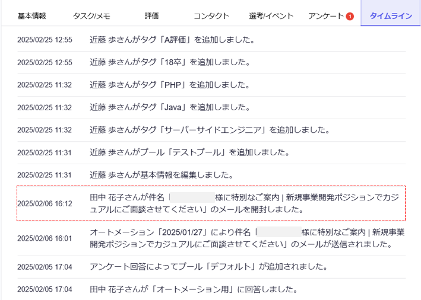
Task: Switch to the タスク/メモ tab
Action: (91, 16)
